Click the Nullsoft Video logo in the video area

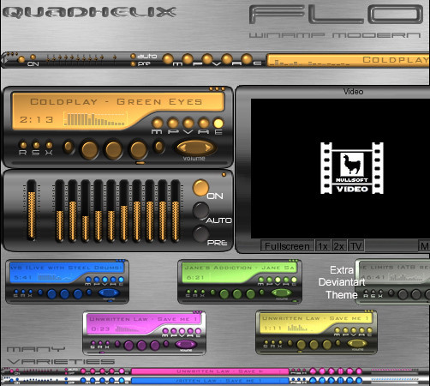click(352, 168)
